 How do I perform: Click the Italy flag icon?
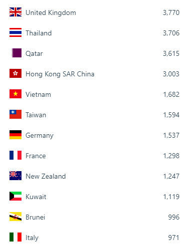pos(15,237)
